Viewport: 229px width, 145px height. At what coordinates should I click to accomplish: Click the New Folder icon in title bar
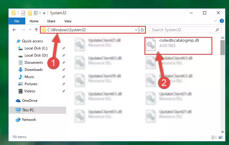(30, 13)
